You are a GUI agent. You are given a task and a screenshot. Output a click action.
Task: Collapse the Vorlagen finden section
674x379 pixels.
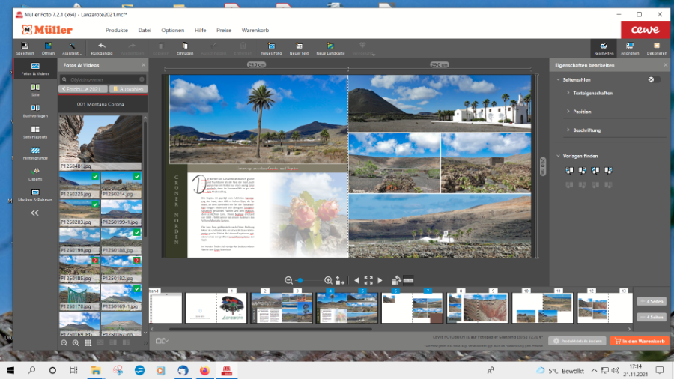pos(558,156)
